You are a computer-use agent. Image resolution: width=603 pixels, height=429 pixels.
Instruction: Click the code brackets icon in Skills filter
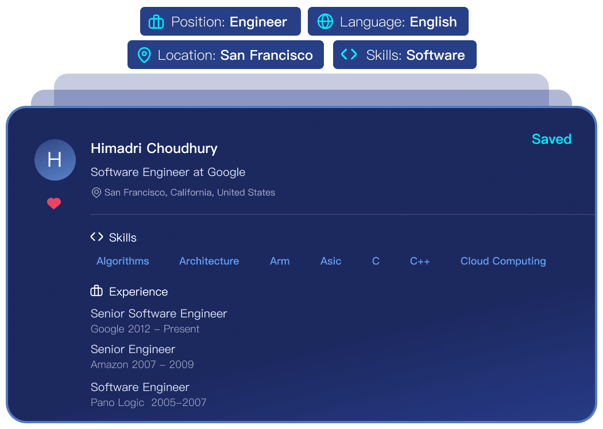pos(349,55)
